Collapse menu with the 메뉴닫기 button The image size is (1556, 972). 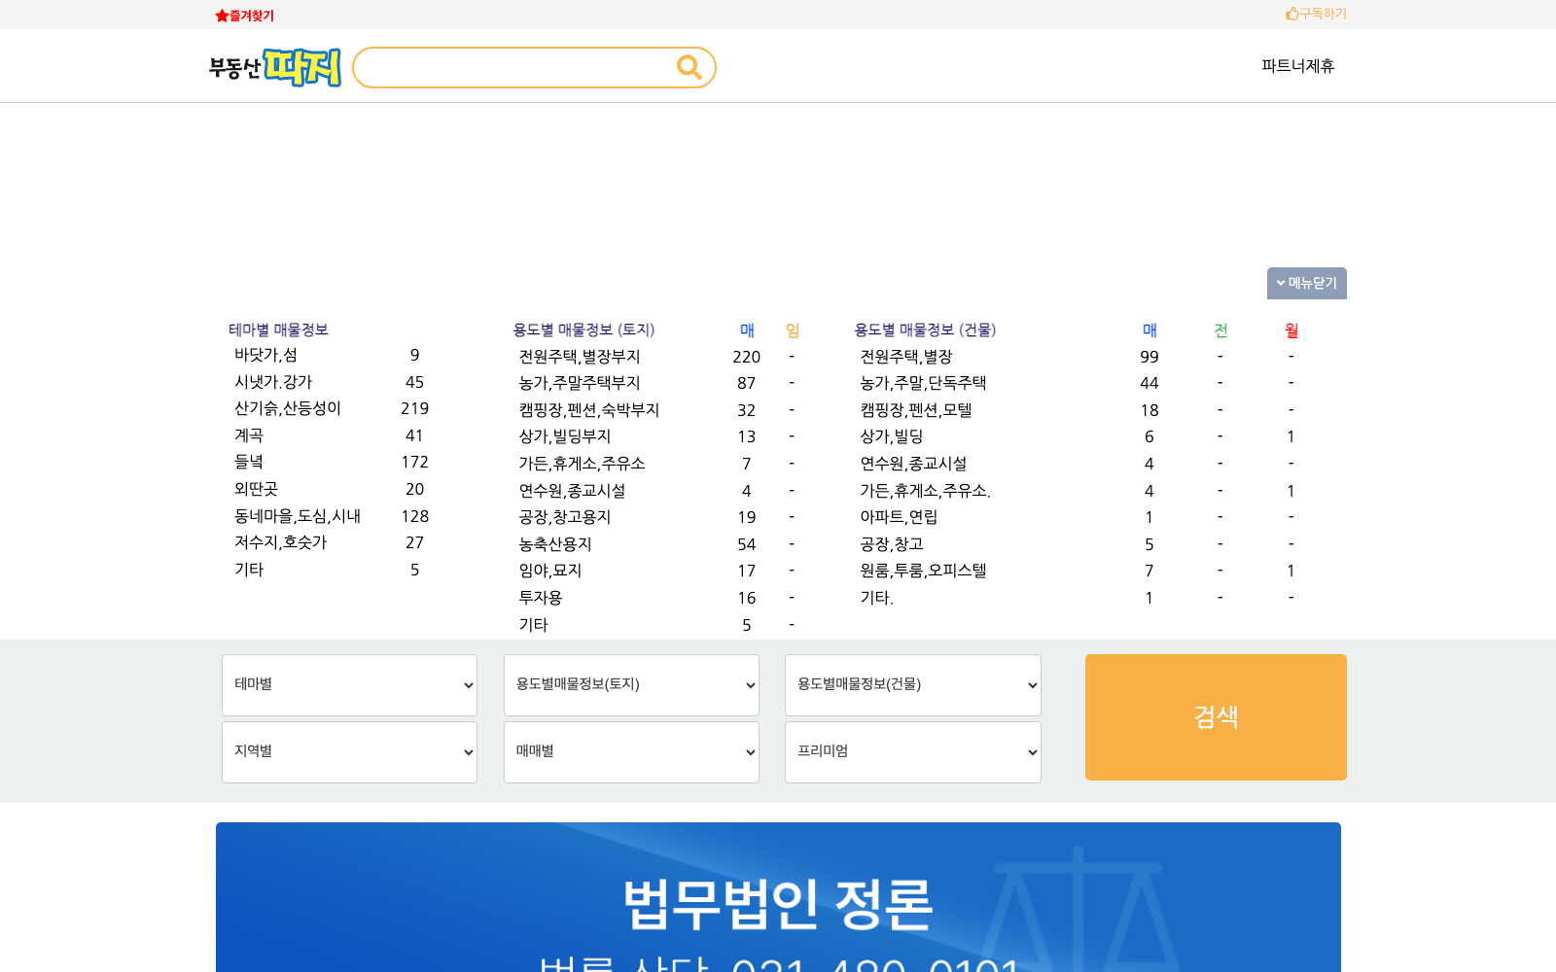1306,283
